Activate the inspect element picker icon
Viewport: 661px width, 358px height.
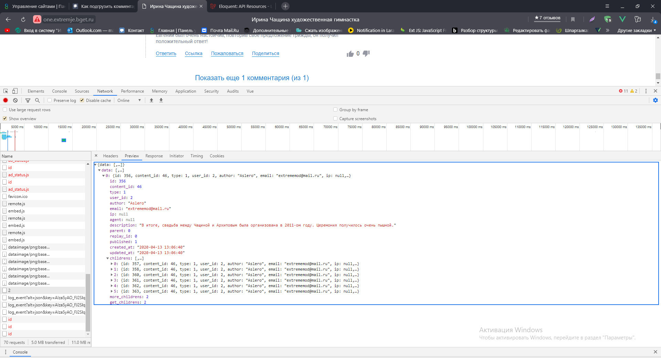[x=6, y=91]
